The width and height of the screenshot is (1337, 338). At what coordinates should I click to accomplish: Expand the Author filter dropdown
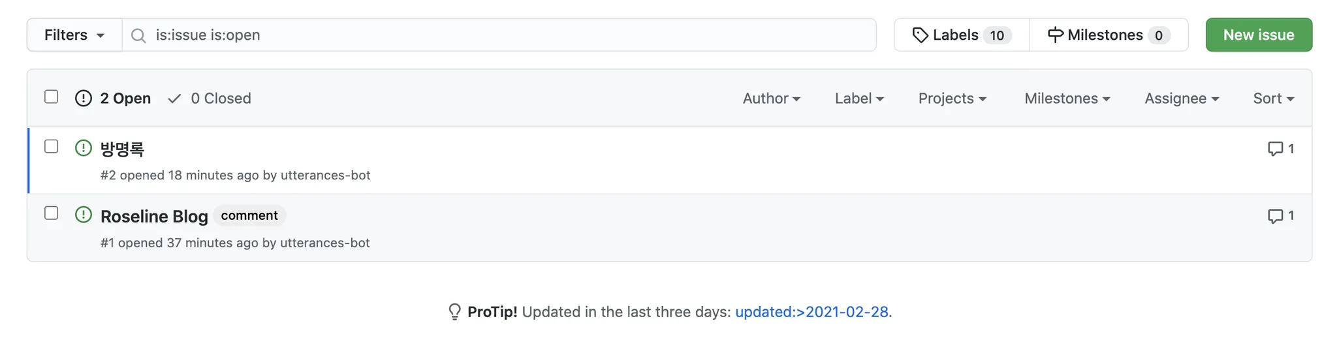coord(771,99)
